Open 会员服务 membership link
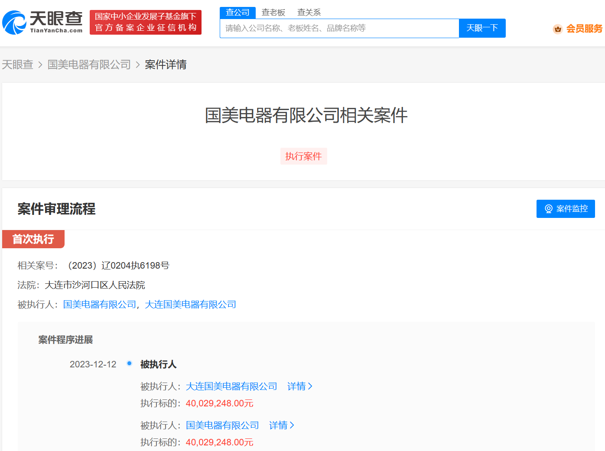Image resolution: width=605 pixels, height=451 pixels. coord(584,29)
